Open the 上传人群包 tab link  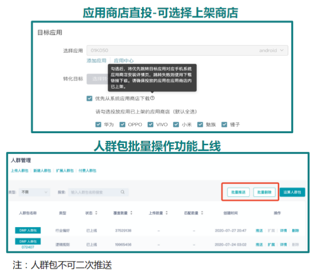tap(20, 170)
